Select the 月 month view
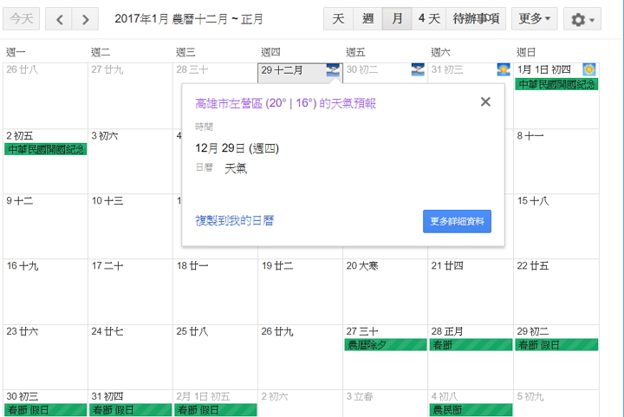The width and height of the screenshot is (624, 417). coord(397,18)
